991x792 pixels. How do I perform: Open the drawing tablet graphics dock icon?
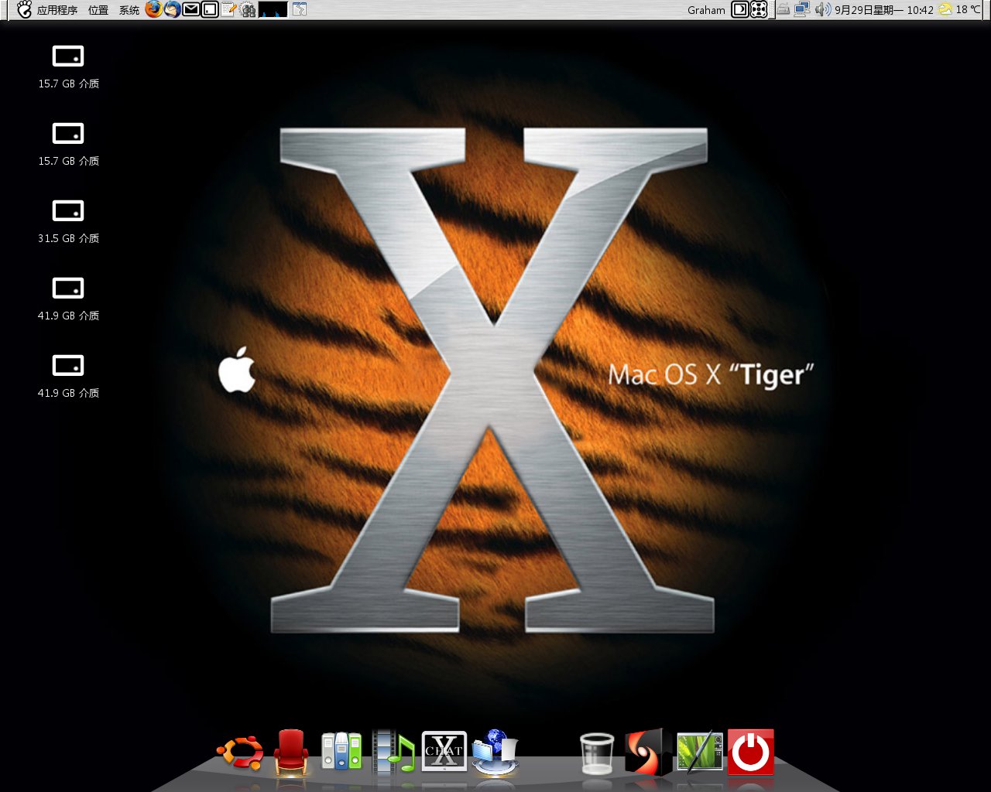point(700,751)
